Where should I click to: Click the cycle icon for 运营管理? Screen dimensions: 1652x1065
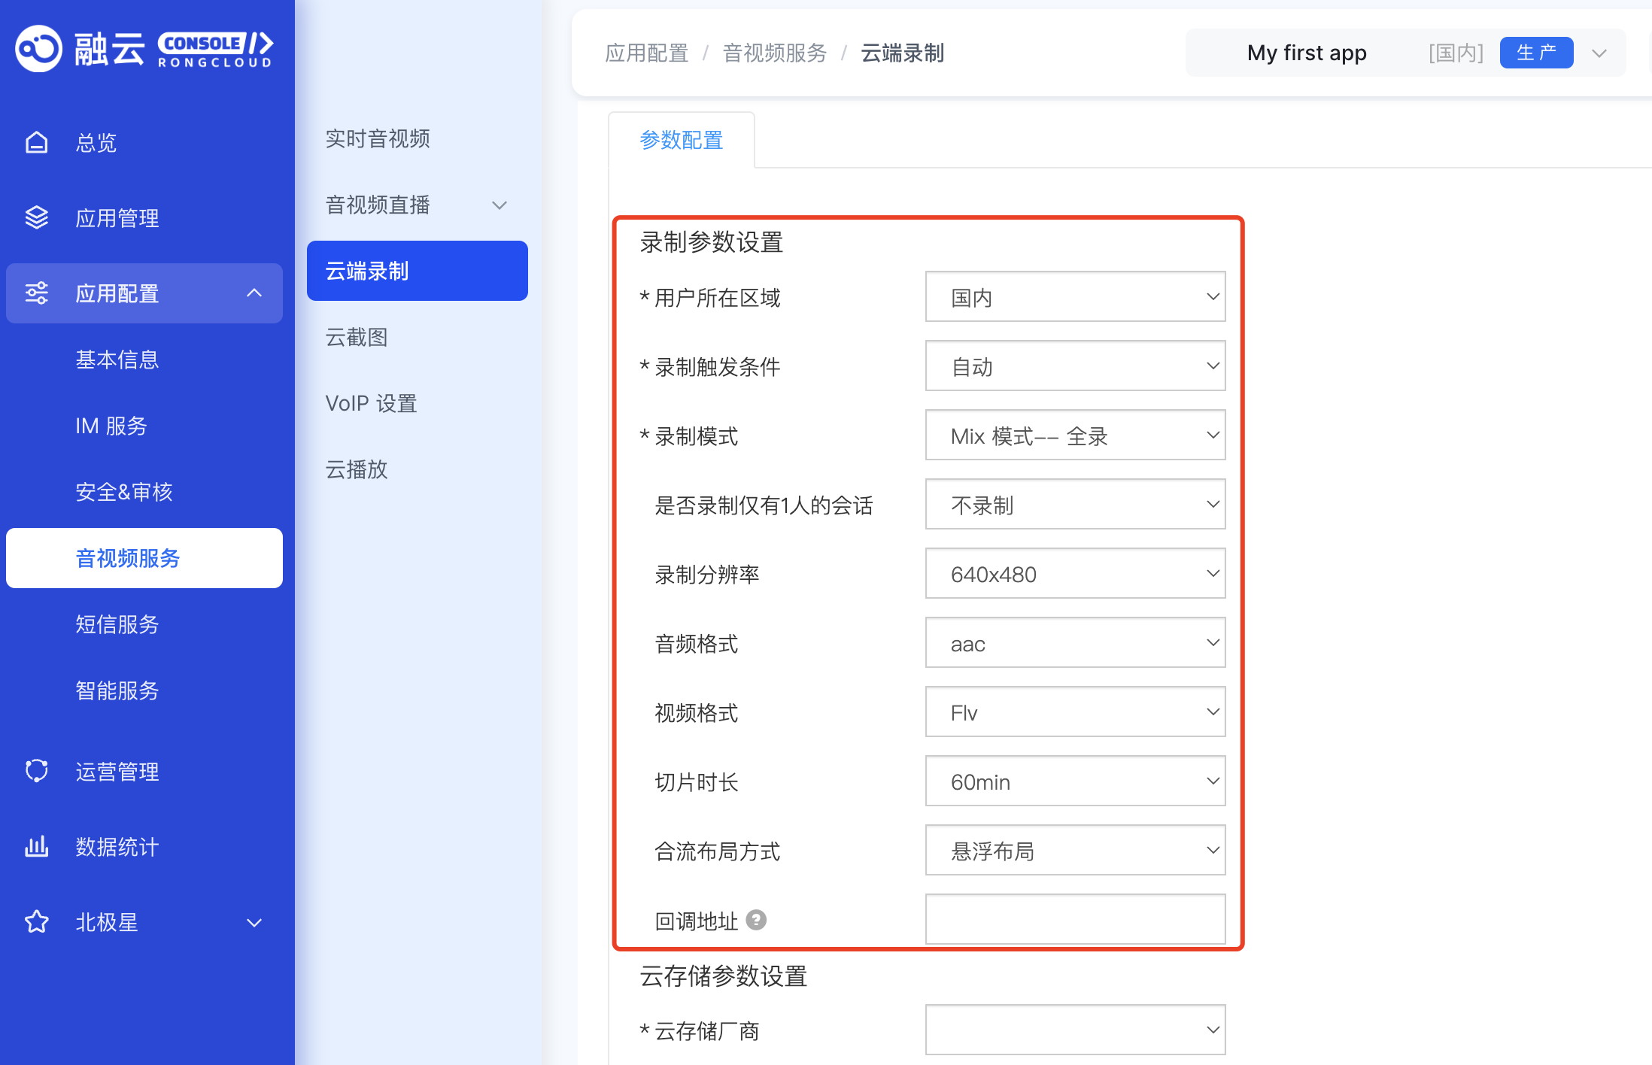[36, 771]
